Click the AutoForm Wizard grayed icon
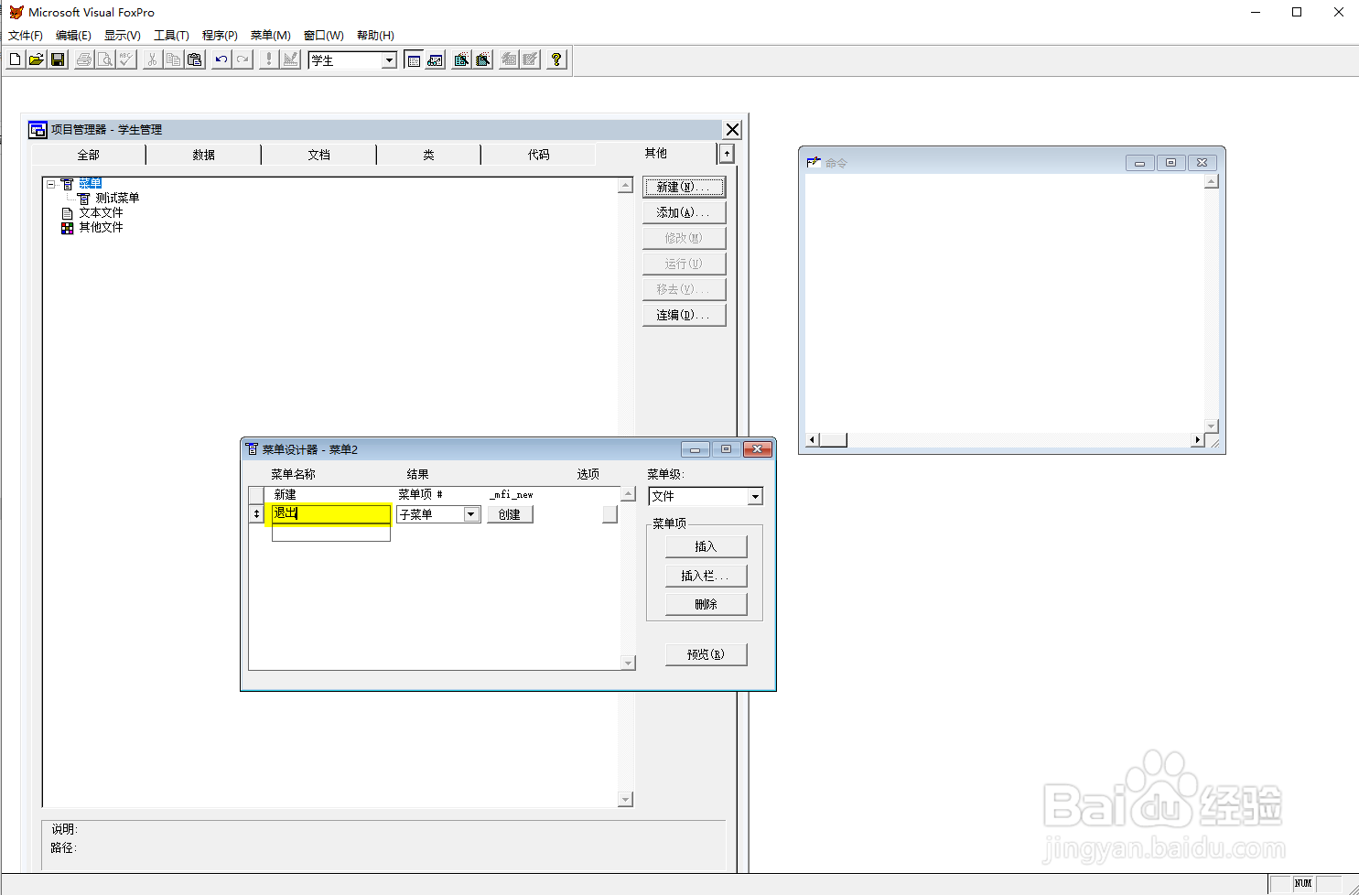The height and width of the screenshot is (895, 1359). point(510,59)
